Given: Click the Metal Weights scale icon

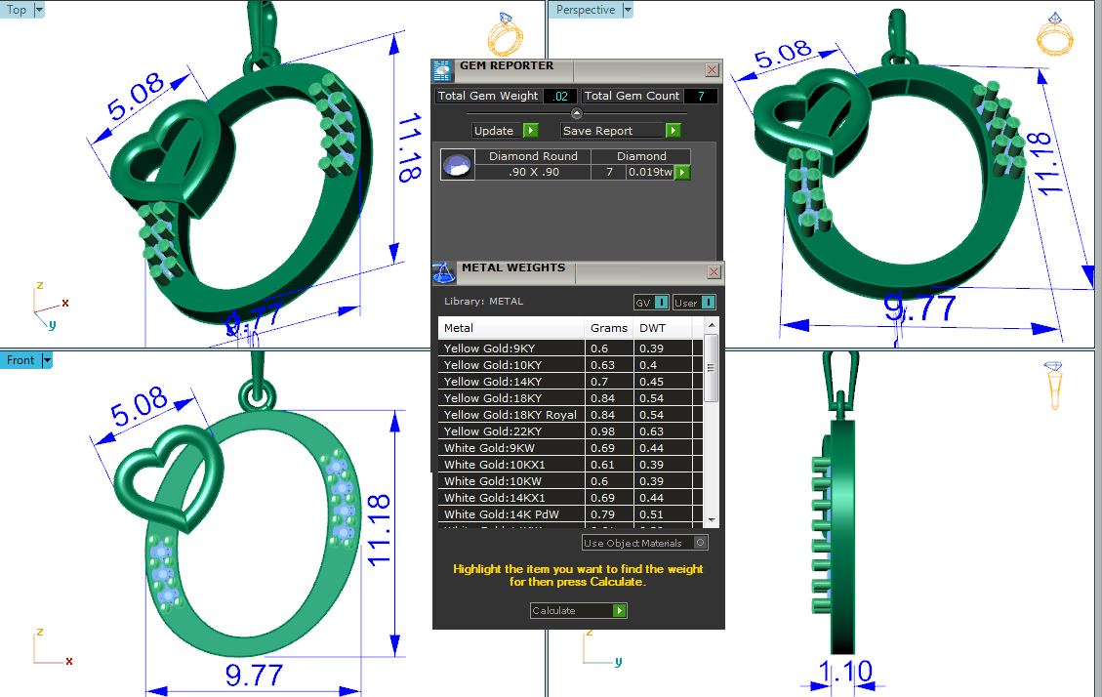Looking at the screenshot, I should click(x=444, y=271).
